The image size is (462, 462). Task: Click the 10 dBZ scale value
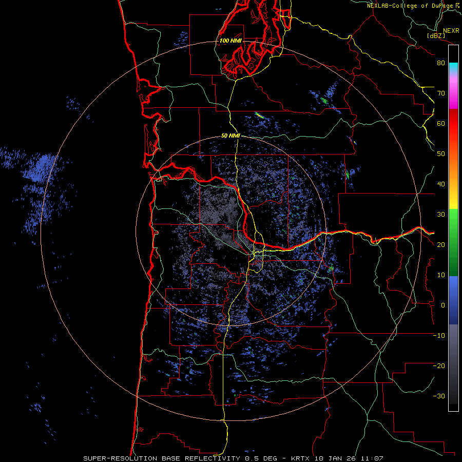click(x=441, y=275)
